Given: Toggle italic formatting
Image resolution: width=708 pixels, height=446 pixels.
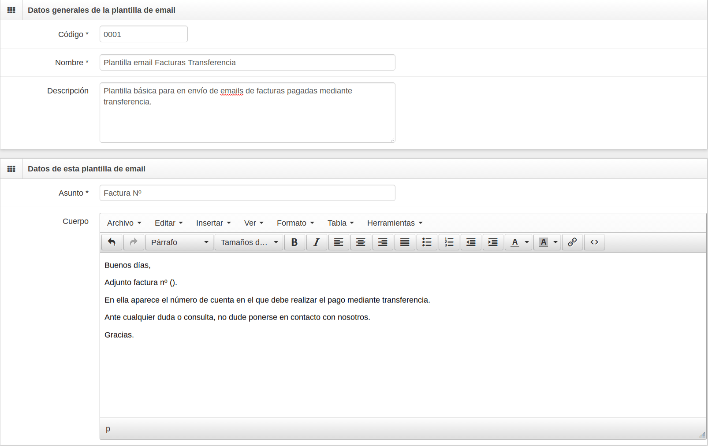Looking at the screenshot, I should [x=317, y=242].
